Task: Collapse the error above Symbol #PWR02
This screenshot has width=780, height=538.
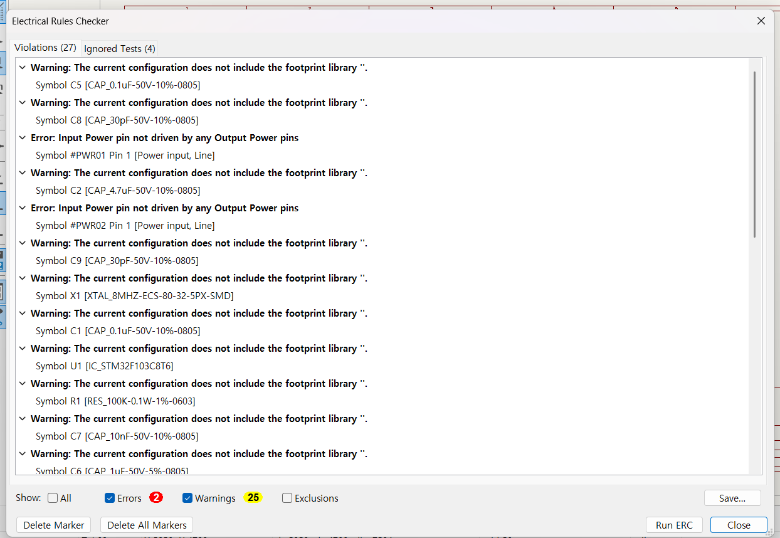Action: tap(23, 208)
